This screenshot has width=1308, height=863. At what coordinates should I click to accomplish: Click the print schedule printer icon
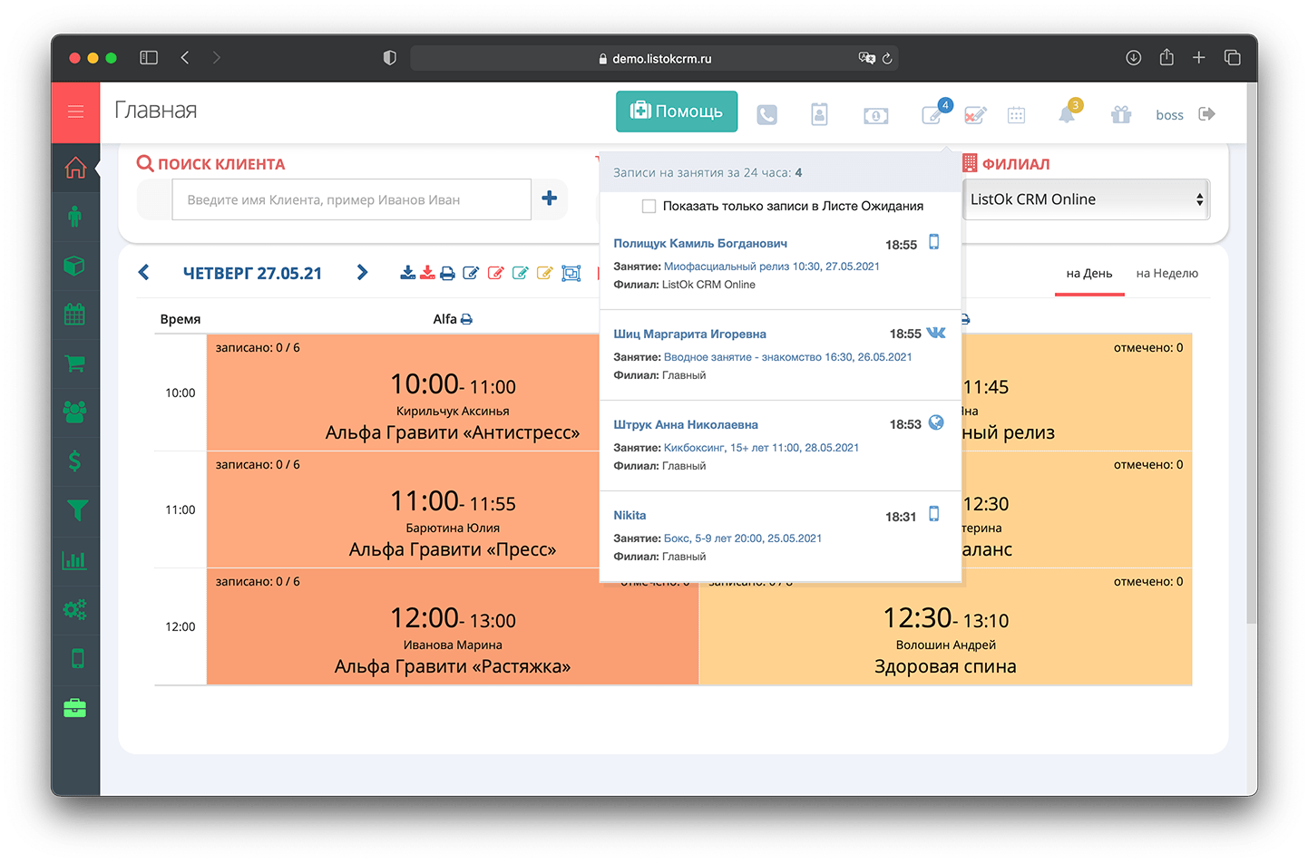tap(447, 273)
